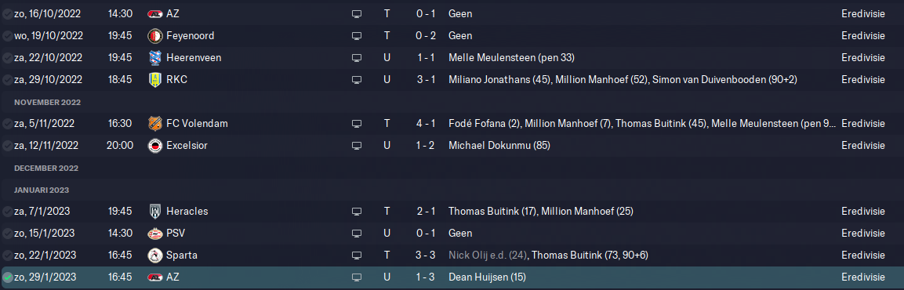Toggle the checkmark on the 16/10/2022 AZ match
904x290 pixels.
(x=8, y=14)
